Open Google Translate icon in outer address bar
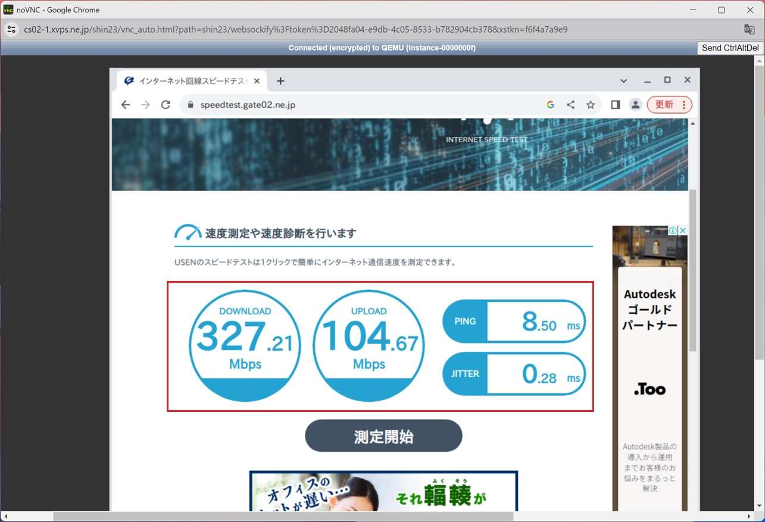The image size is (765, 522). [x=750, y=29]
